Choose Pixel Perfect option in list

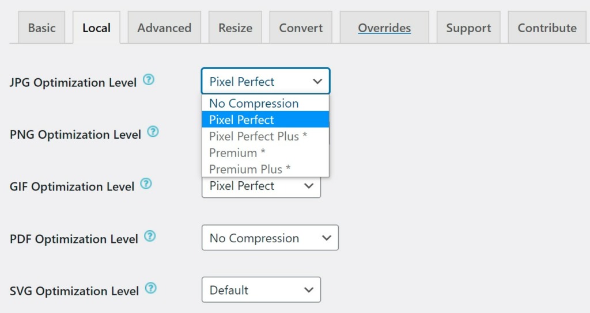click(x=266, y=120)
